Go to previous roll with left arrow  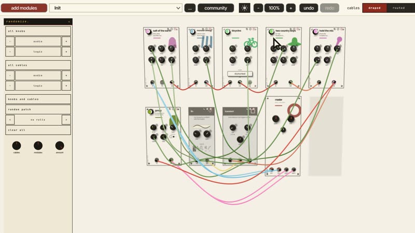(10, 120)
